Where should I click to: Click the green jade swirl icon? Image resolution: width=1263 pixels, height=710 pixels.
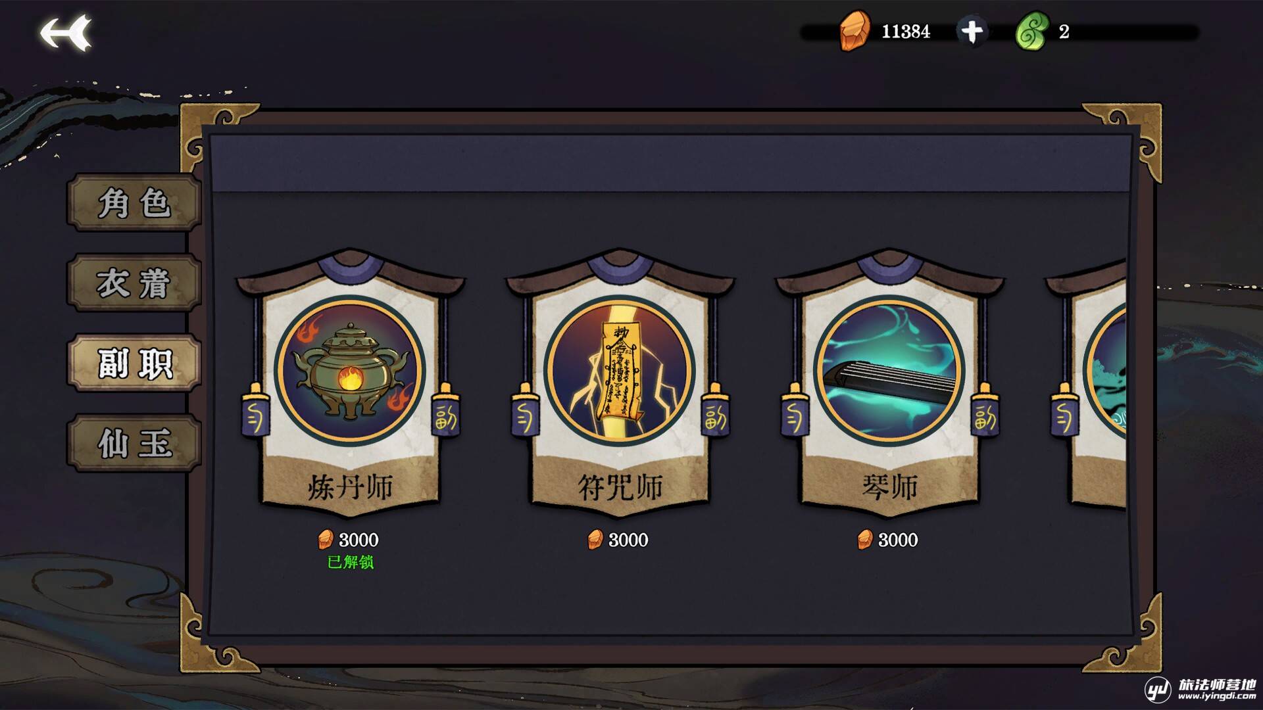click(x=1031, y=32)
